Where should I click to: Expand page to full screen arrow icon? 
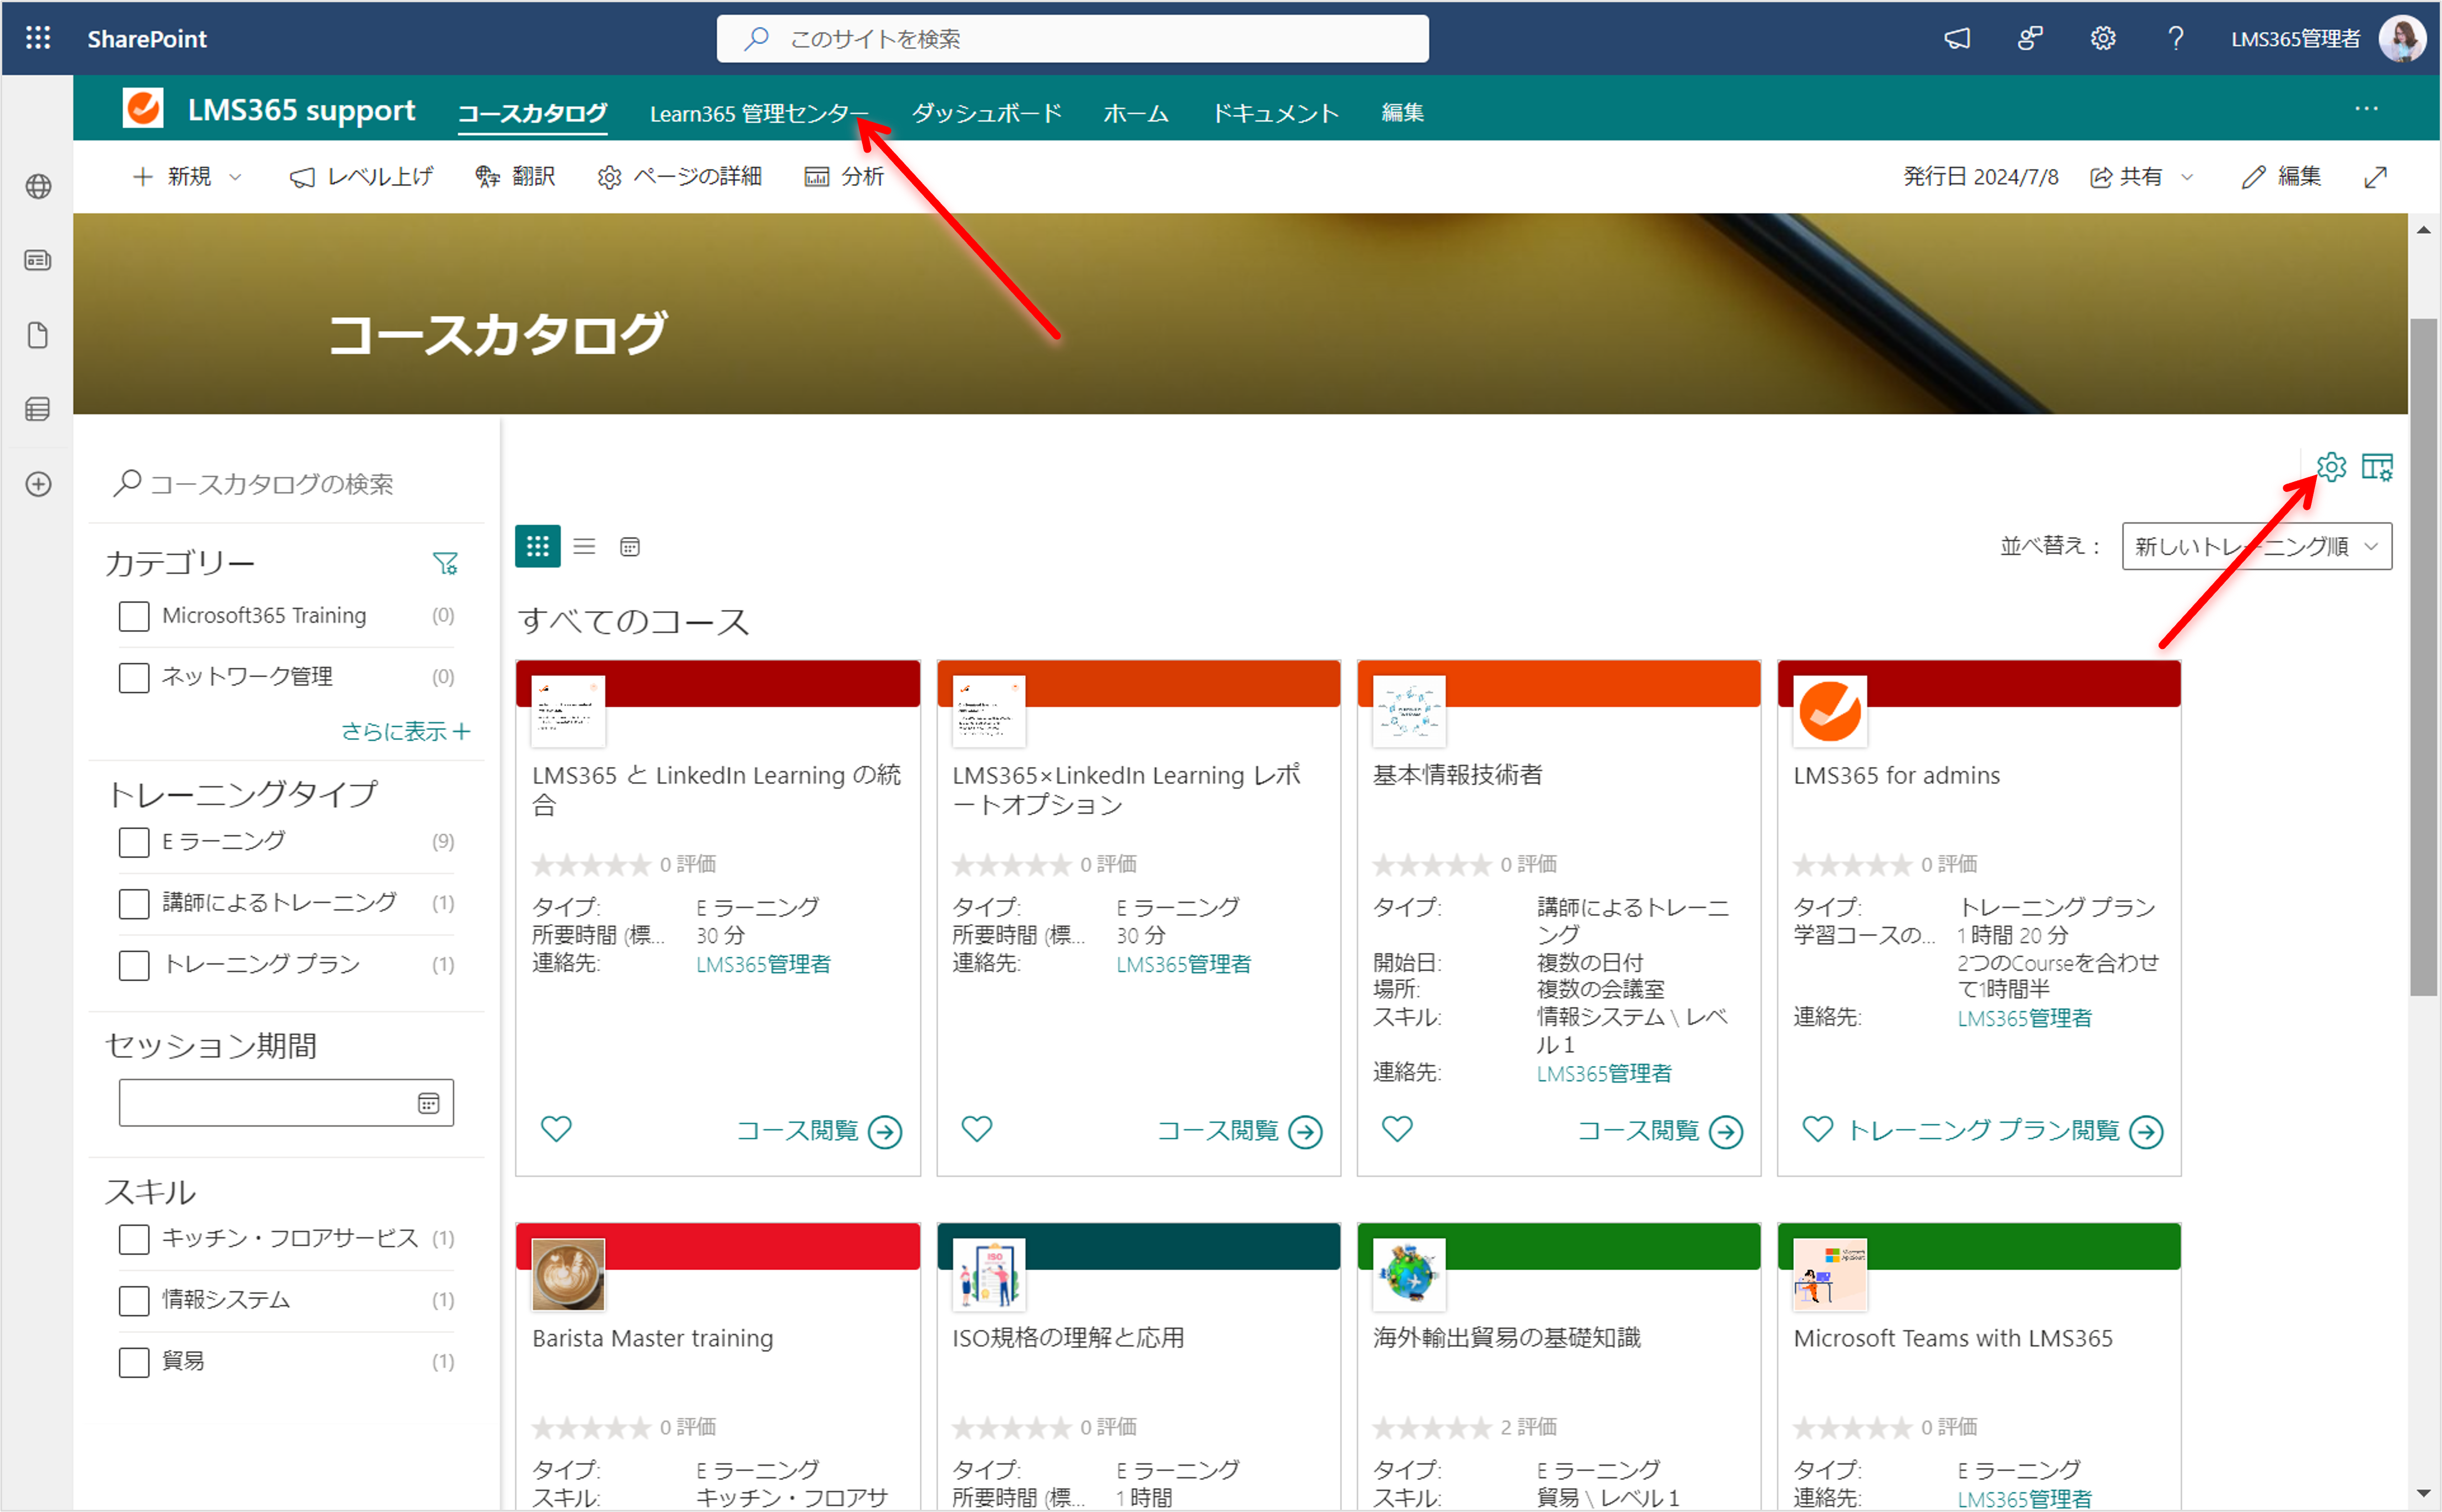pos(2375,177)
